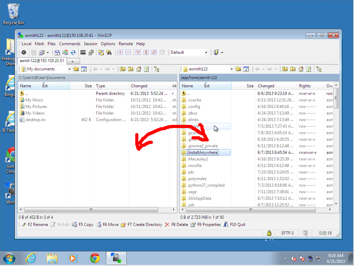354x266 pixels.
Task: Open the Session menu
Action: [x=90, y=43]
